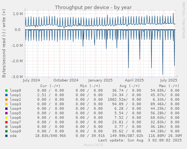The image size is (187, 149).
Task: Click the gray loop8 legend color swatch
Action: tap(6, 127)
